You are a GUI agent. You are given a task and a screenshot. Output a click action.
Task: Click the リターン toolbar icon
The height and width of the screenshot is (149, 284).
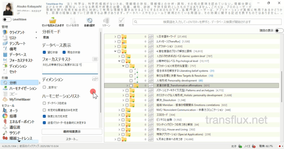[x=106, y=20]
